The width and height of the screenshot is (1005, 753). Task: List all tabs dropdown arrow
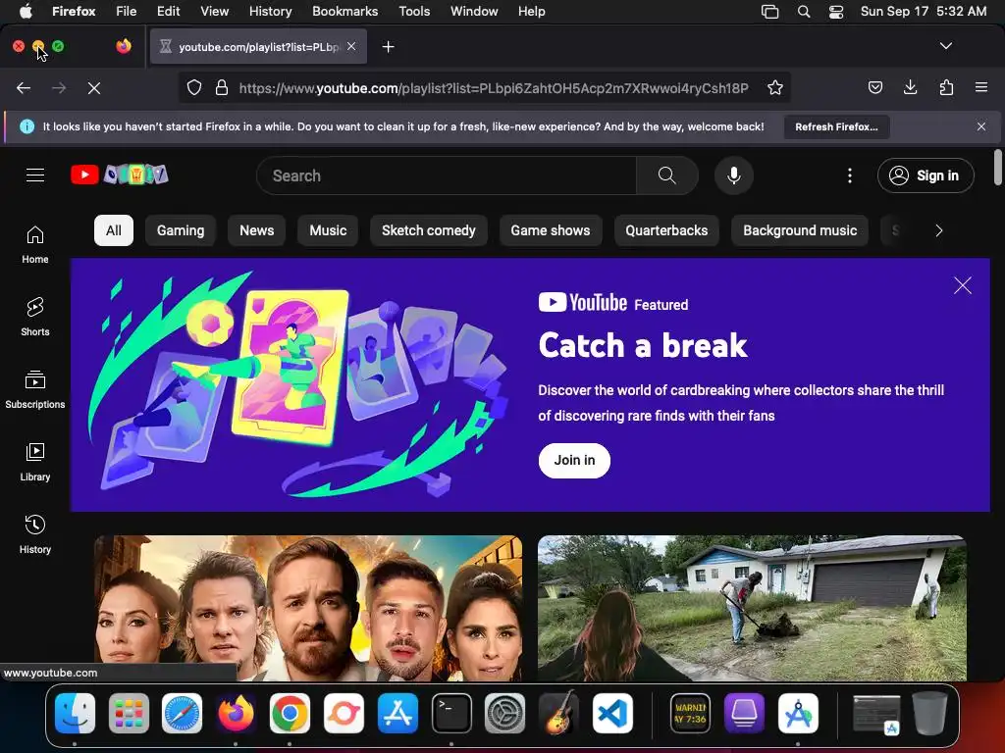pos(946,46)
